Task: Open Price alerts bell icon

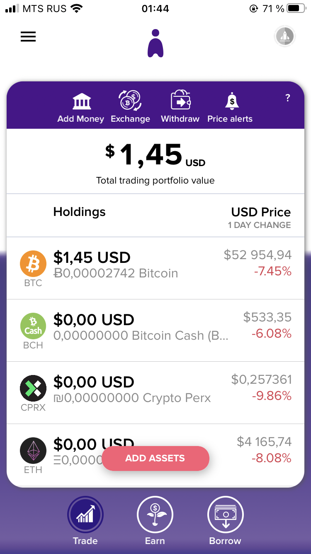Action: tap(232, 101)
